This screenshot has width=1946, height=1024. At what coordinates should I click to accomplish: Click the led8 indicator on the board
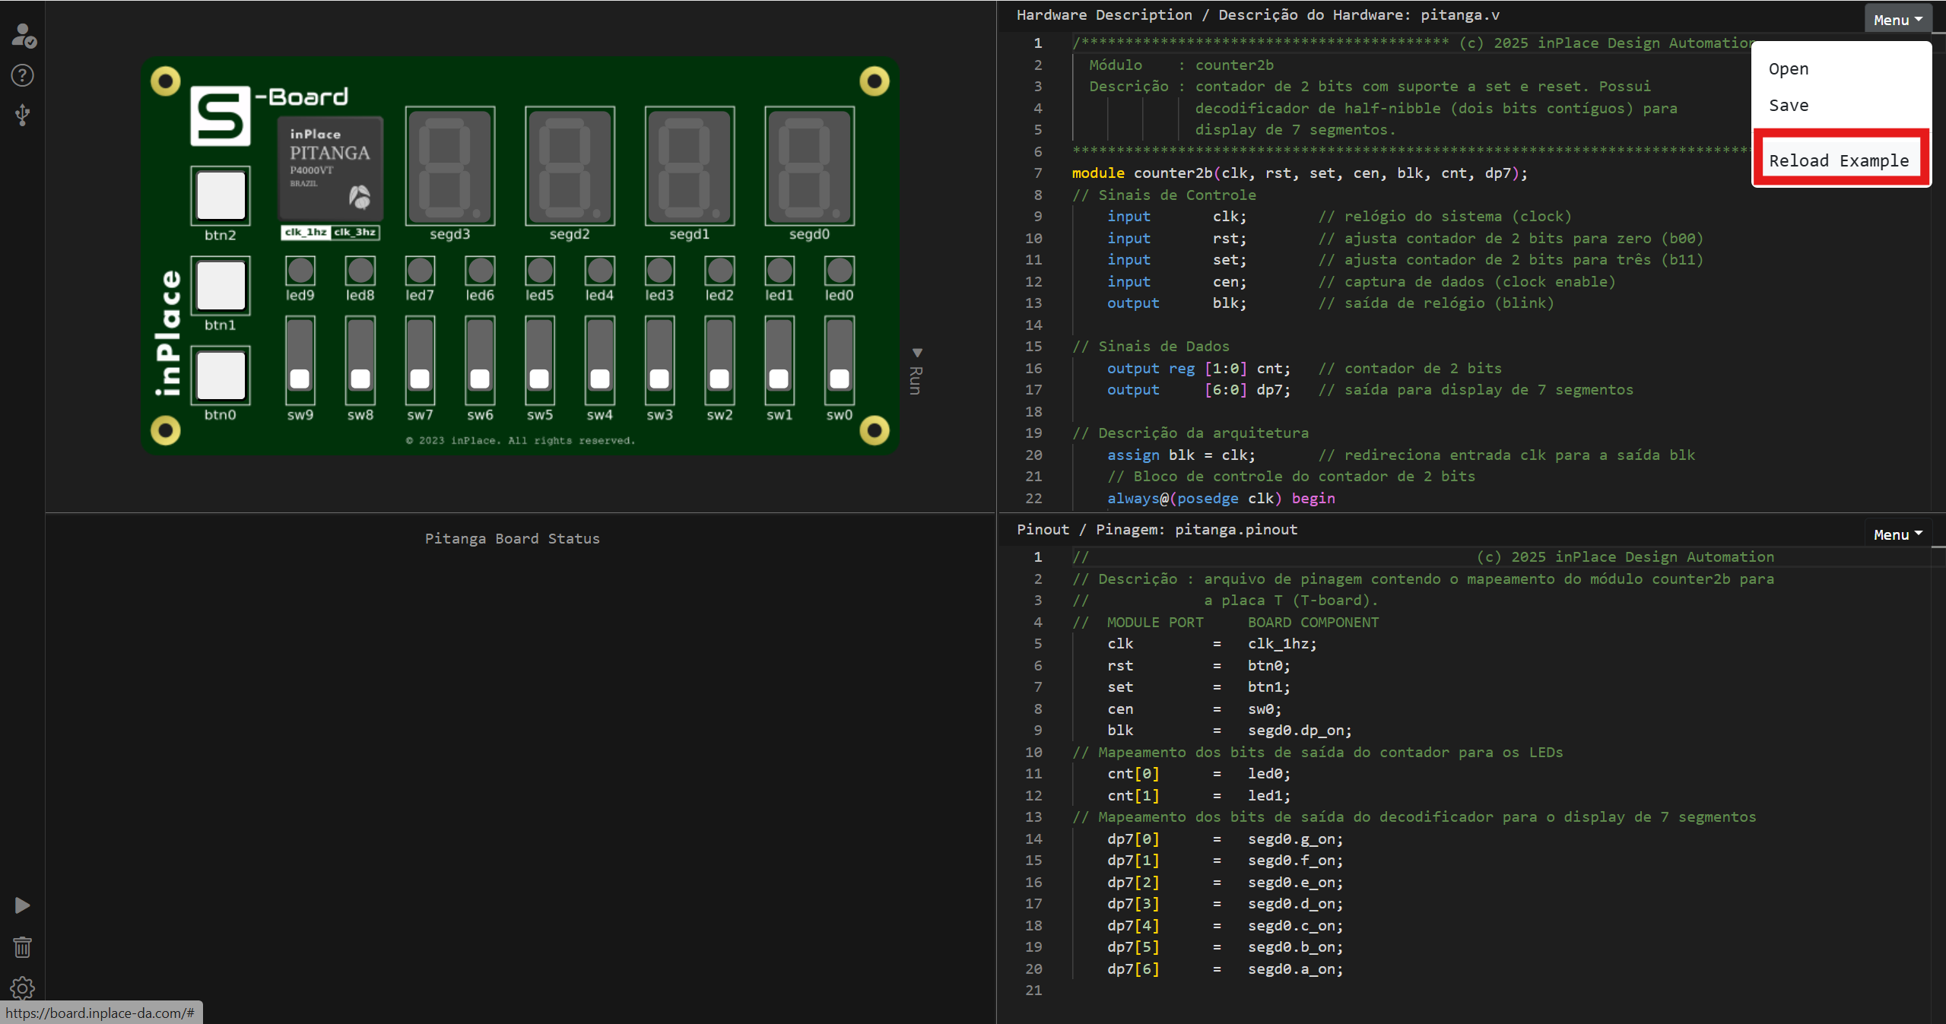click(360, 270)
